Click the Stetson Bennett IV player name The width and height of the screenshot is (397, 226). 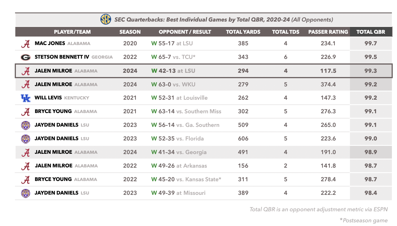(62, 57)
